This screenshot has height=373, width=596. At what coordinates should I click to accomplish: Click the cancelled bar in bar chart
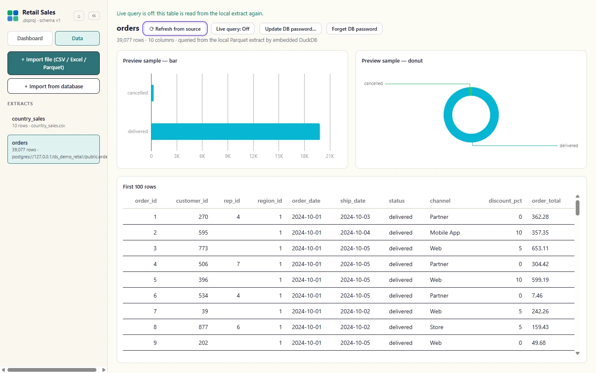tap(152, 93)
